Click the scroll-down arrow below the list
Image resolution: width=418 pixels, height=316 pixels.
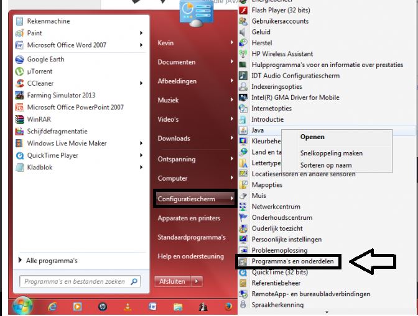coord(327,312)
